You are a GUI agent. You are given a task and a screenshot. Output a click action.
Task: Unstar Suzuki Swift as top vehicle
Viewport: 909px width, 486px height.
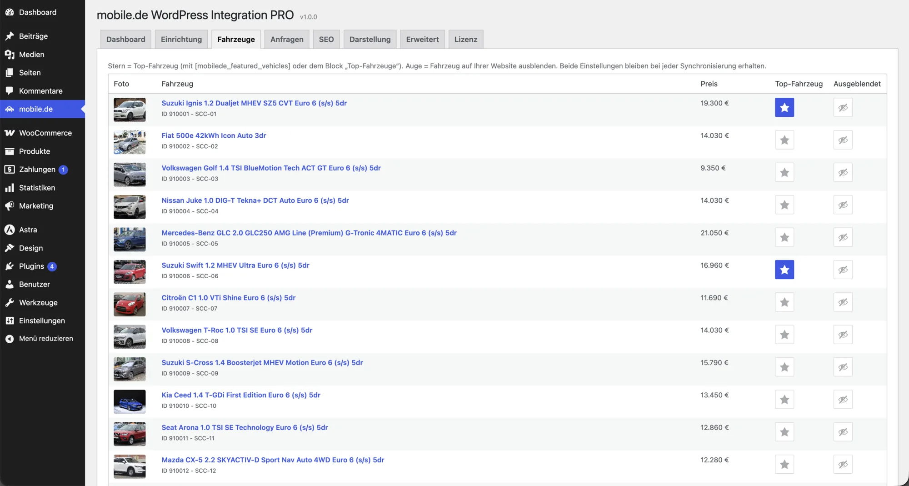pyautogui.click(x=784, y=270)
